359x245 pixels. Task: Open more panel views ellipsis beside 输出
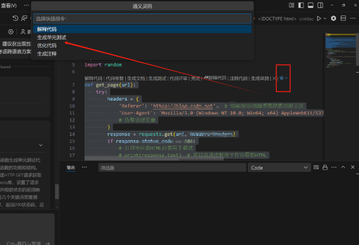point(84,167)
